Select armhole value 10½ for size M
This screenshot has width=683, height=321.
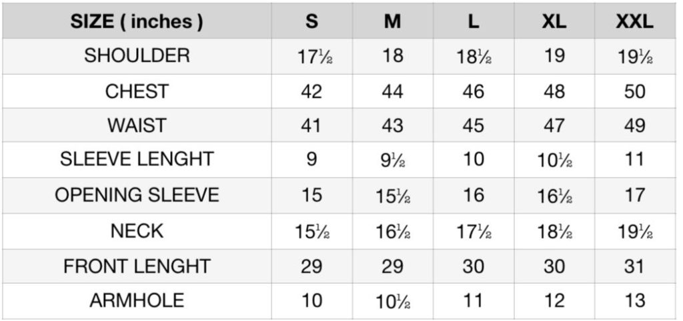pyautogui.click(x=393, y=302)
